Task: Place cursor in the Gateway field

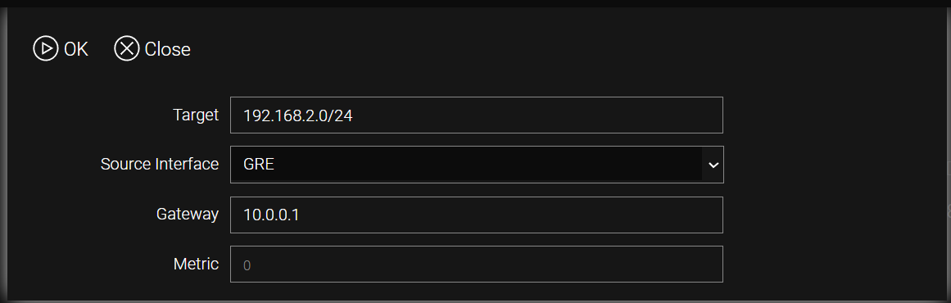Action: (477, 215)
